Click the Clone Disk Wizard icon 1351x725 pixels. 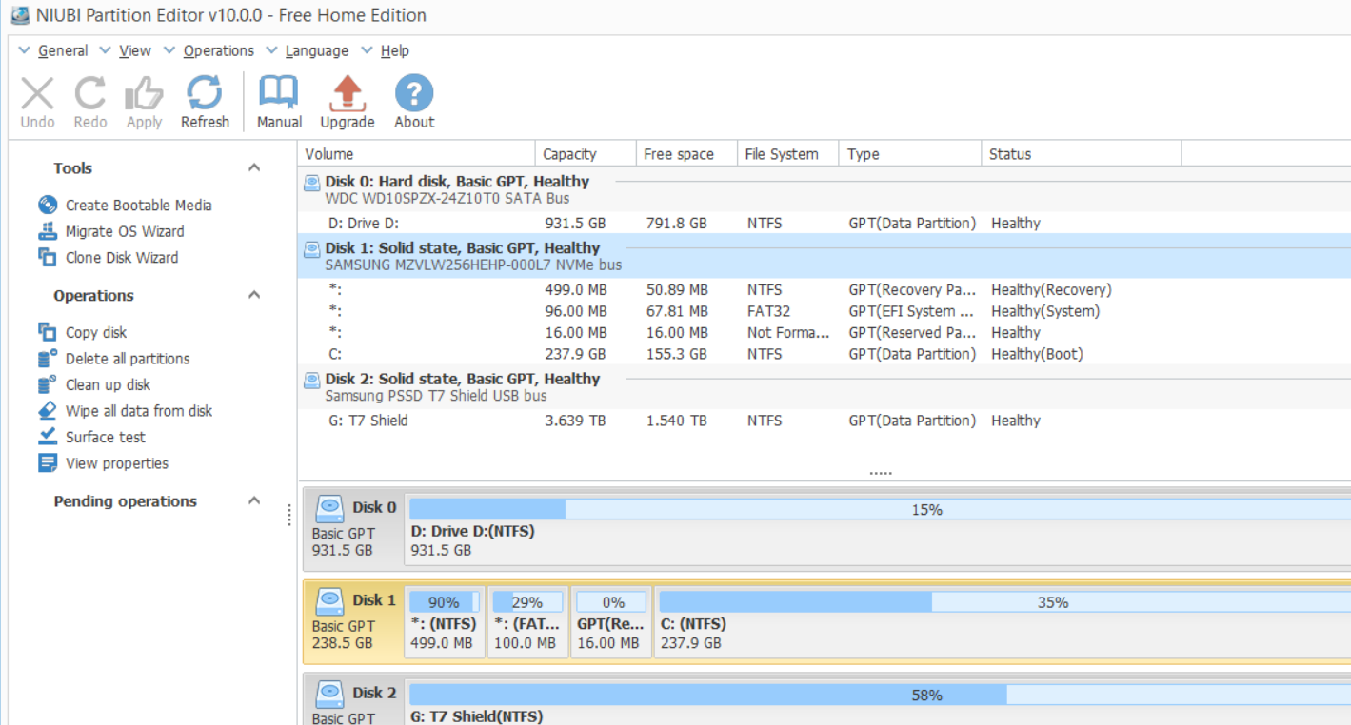pos(48,257)
